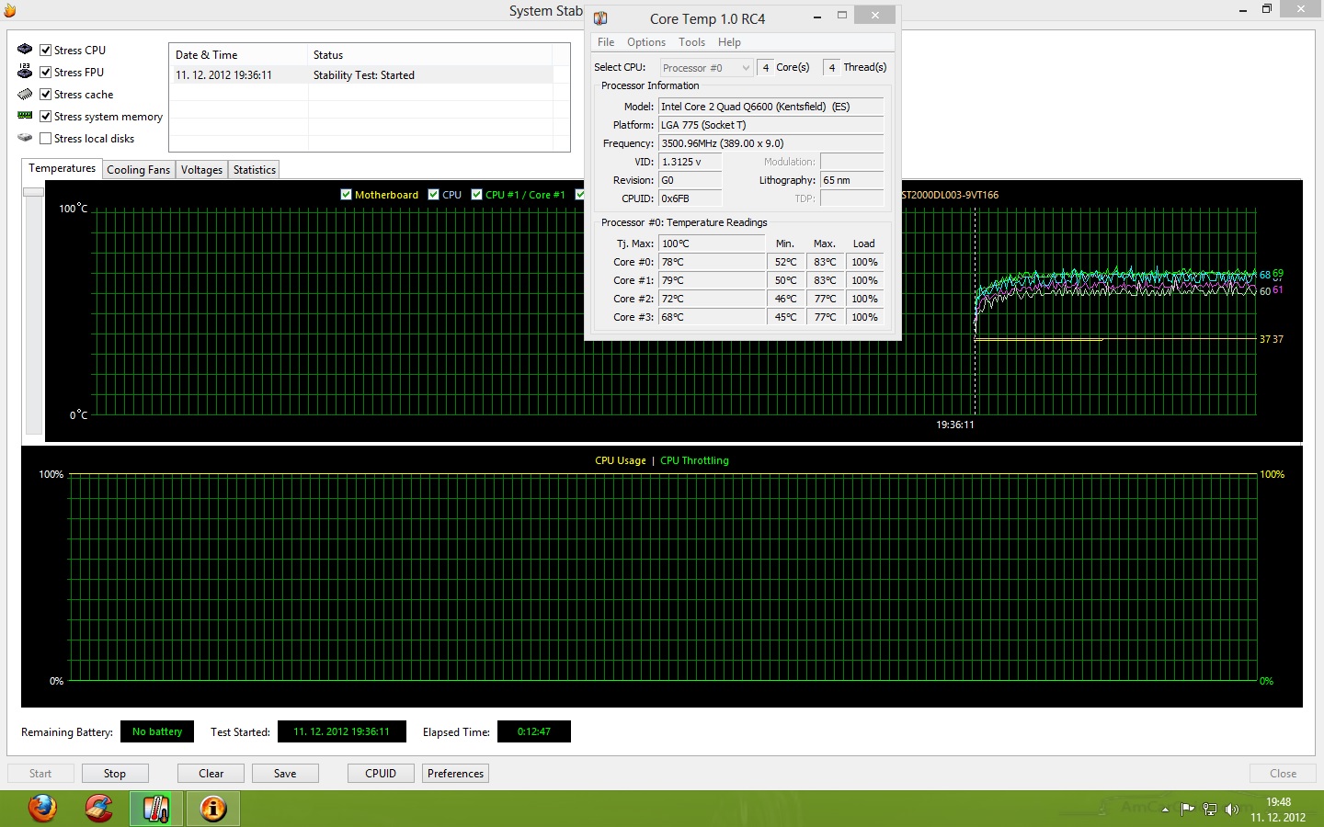The height and width of the screenshot is (827, 1324).
Task: Click the CPU Usage graph label
Action: [x=621, y=460]
